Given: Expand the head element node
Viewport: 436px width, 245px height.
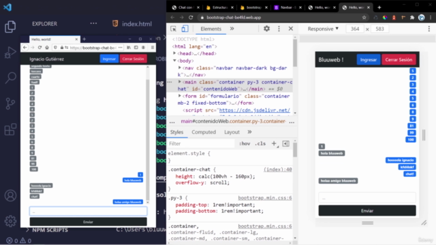Looking at the screenshot, I should [174, 53].
